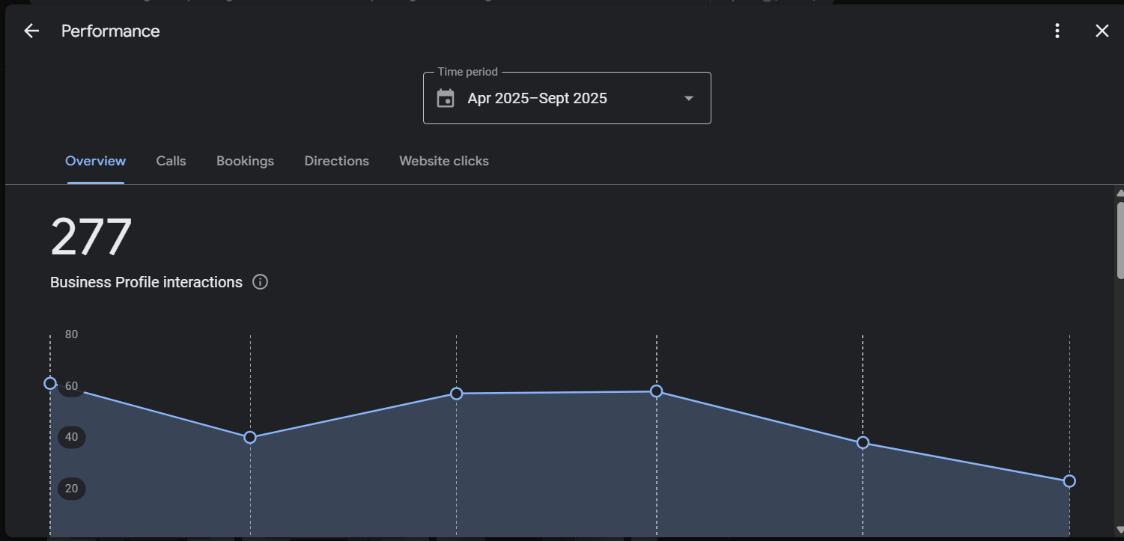Click the back arrow next to Performance
The height and width of the screenshot is (541, 1124).
point(31,31)
